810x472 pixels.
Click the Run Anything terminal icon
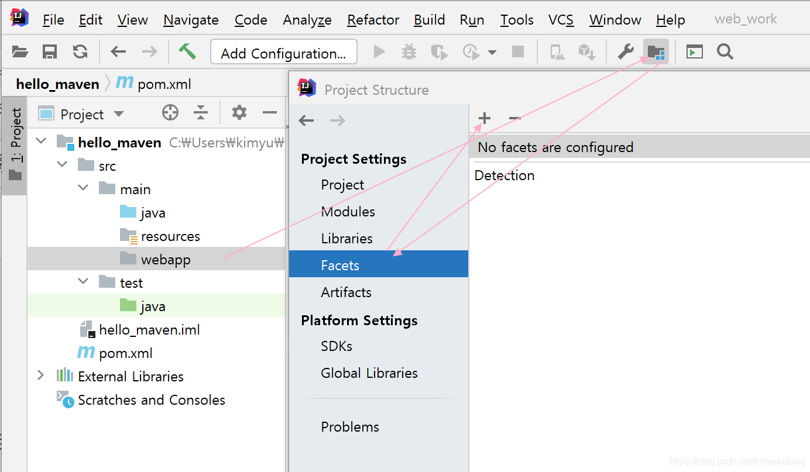pyautogui.click(x=695, y=52)
